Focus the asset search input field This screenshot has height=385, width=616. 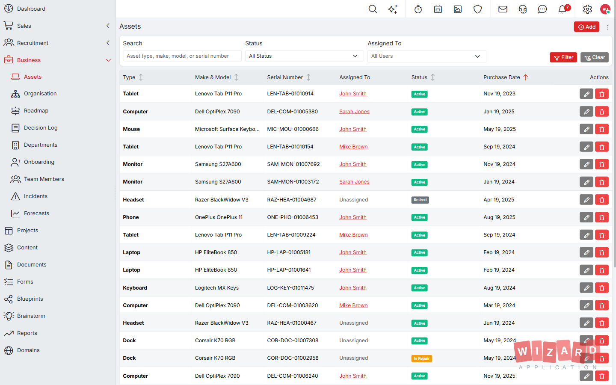(x=182, y=56)
